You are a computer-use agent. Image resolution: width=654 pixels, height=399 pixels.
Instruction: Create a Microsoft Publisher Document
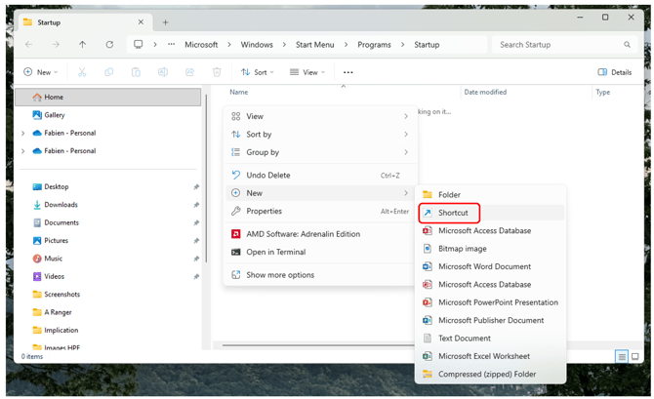tap(490, 320)
